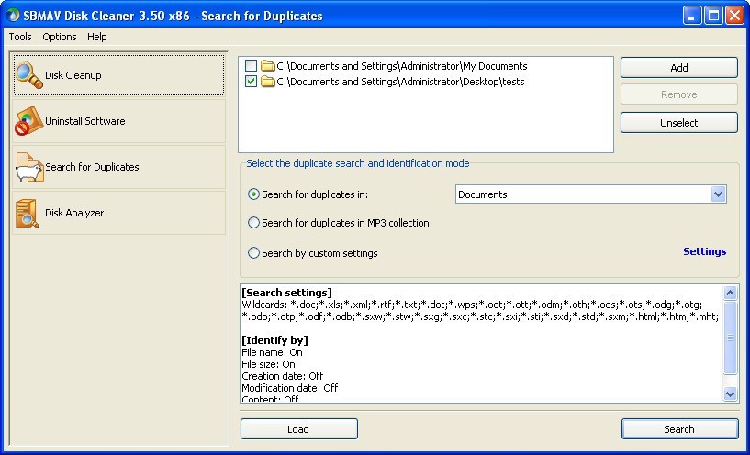This screenshot has height=455, width=750.
Task: Select 'Search for duplicates in MP3 collection' option
Action: [253, 223]
